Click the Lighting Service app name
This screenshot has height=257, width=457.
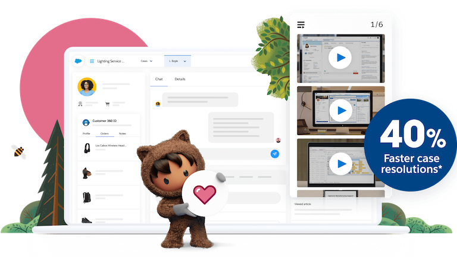coord(111,61)
